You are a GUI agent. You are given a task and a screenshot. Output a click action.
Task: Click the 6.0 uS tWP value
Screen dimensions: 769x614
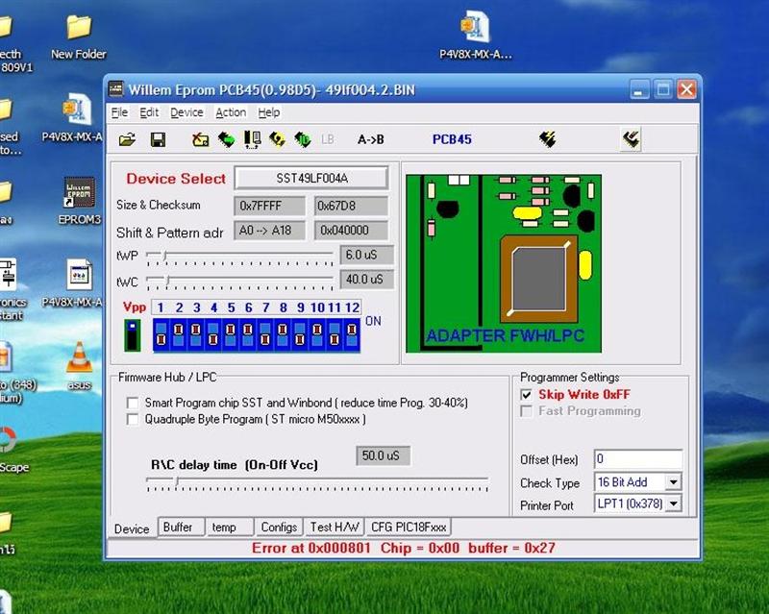[366, 255]
